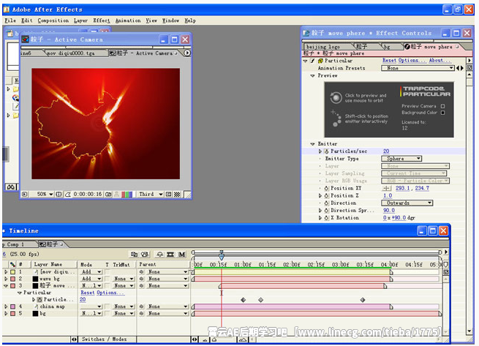479x346 pixels.
Task: Open Animation Presets dropdown
Action: 418,68
